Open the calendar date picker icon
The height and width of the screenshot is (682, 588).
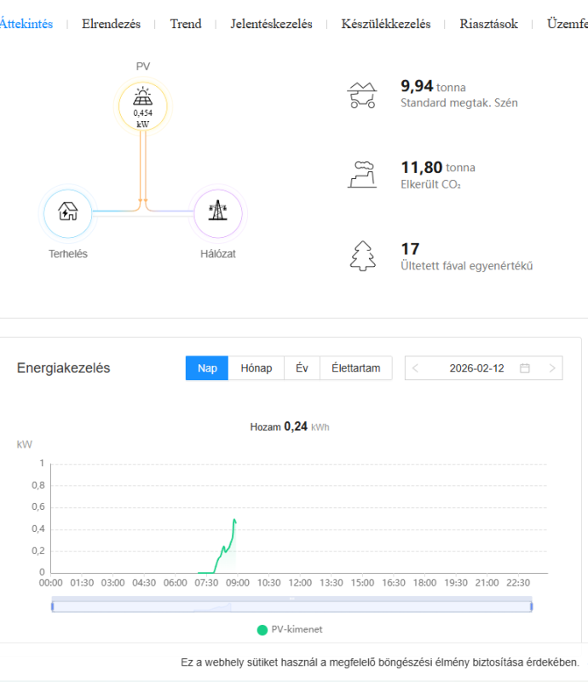[x=525, y=368]
